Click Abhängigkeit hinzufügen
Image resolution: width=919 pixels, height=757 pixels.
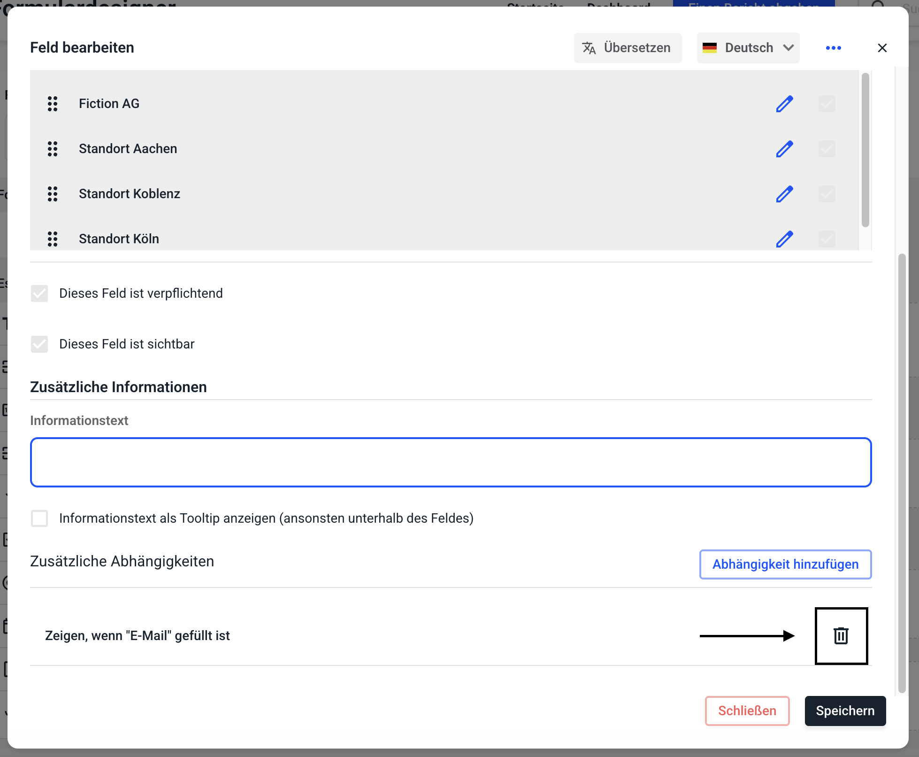point(785,564)
